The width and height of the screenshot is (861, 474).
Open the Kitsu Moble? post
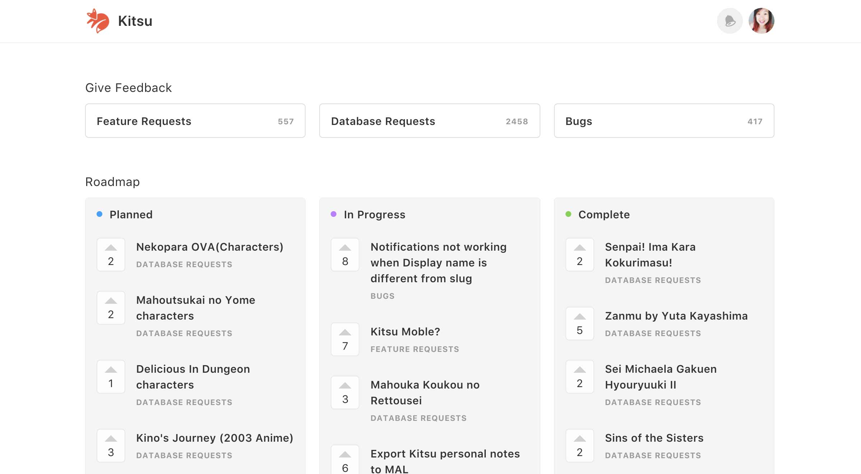(405, 332)
